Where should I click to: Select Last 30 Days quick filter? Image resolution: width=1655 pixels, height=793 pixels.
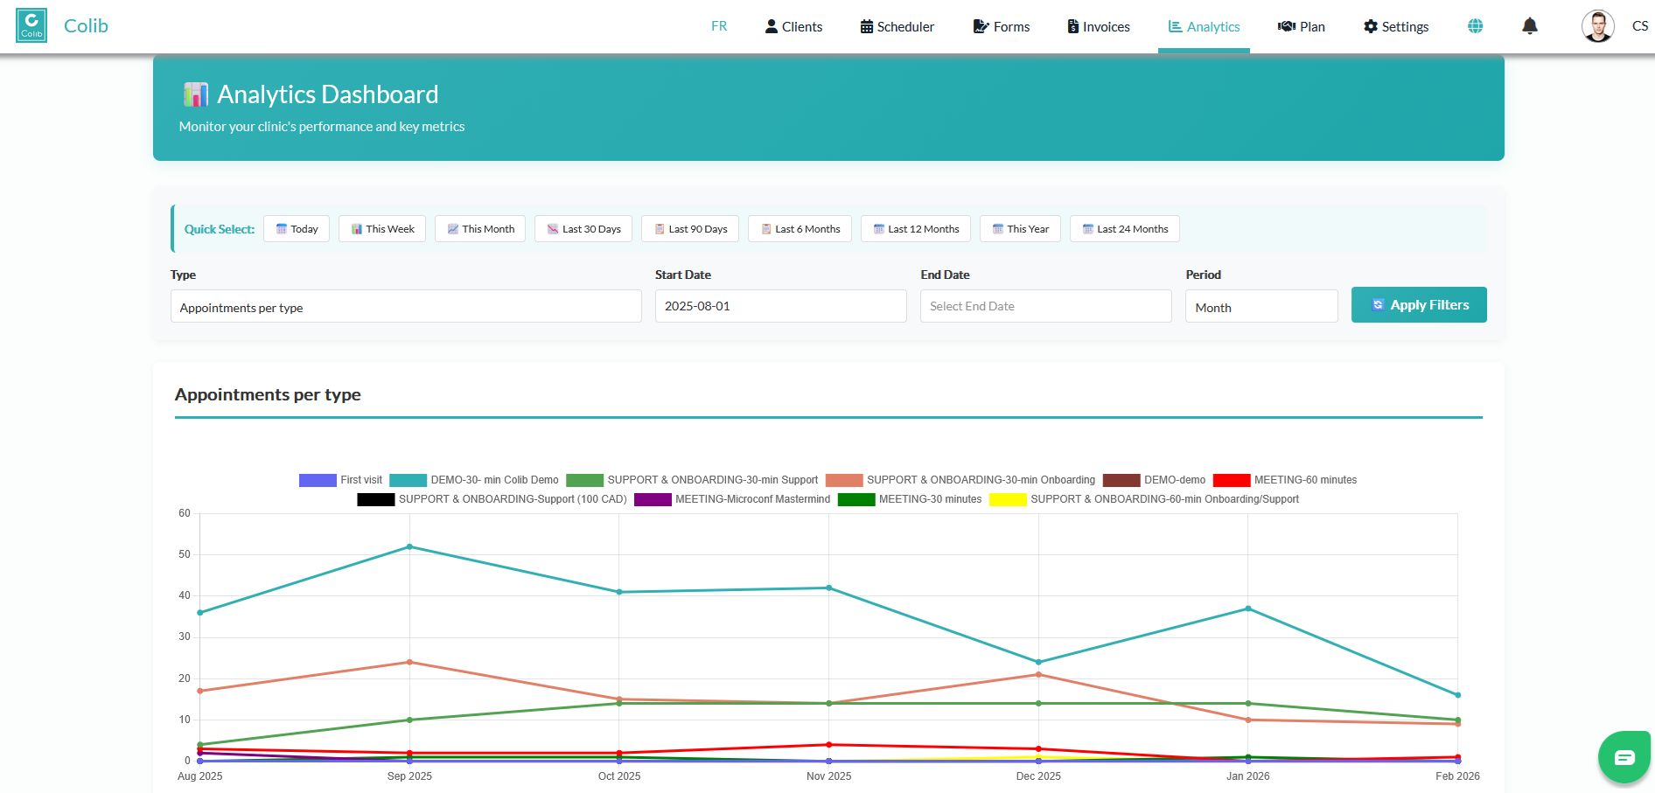[x=583, y=229]
